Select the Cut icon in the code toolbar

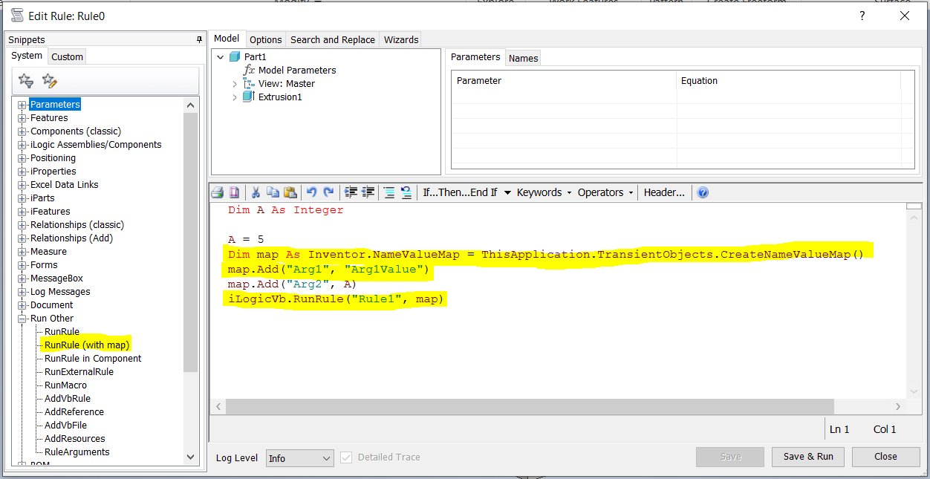click(x=256, y=192)
